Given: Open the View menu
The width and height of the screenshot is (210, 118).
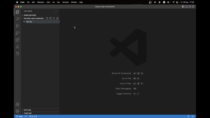Looking at the screenshot, I should click(48, 2).
